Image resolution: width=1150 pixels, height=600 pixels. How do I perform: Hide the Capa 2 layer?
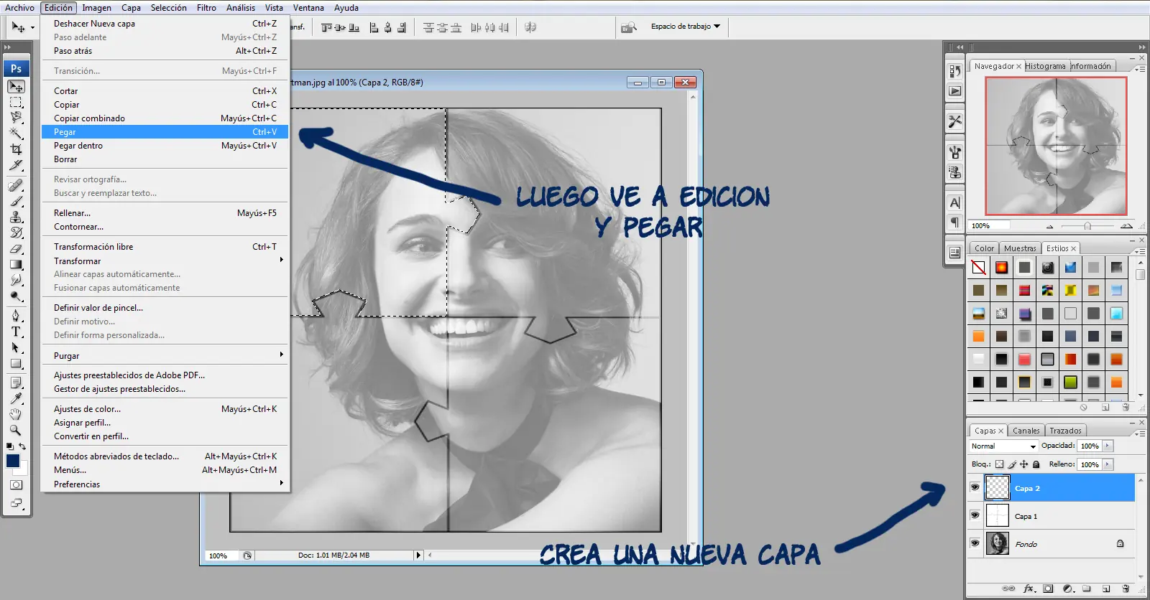coord(975,487)
